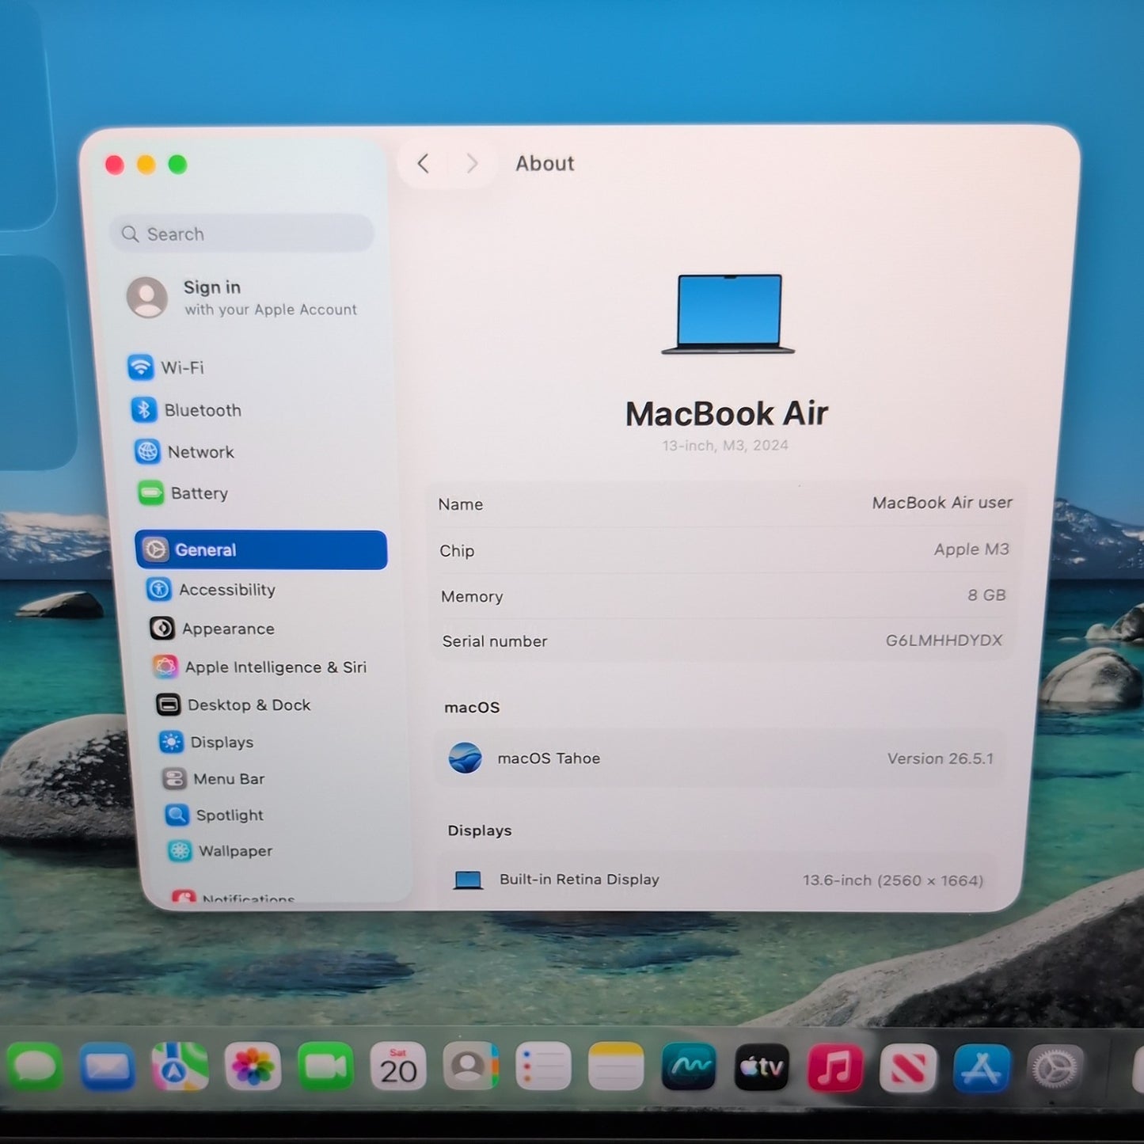Open Notes from the Dock
This screenshot has height=1144, width=1144.
coord(617,1066)
